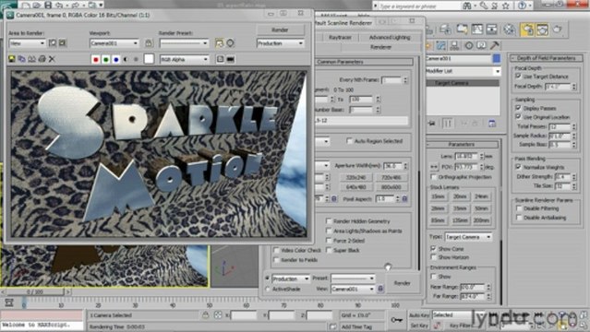Toggle frame window UI display icon

coord(231,59)
